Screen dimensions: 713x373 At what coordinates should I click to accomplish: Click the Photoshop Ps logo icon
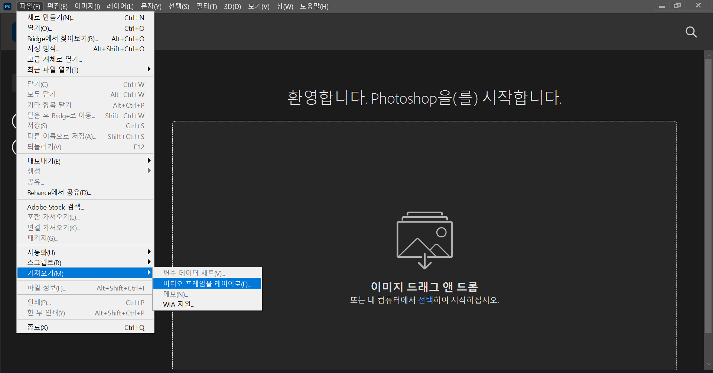coord(7,6)
